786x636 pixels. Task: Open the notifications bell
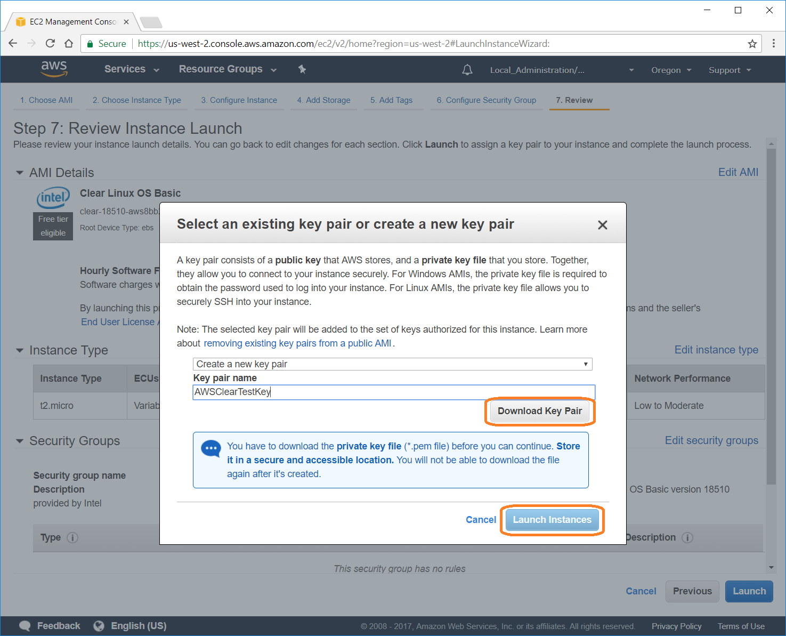coord(467,70)
